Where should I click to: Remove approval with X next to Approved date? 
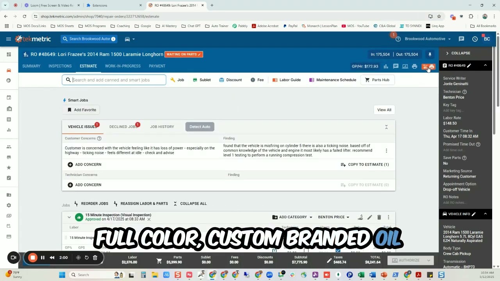click(149, 219)
